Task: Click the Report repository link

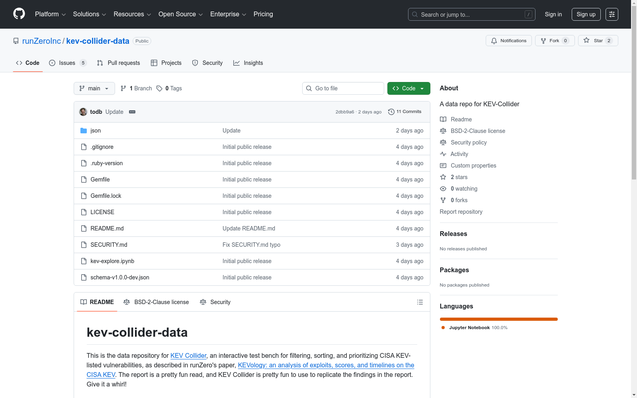Action: coord(461,212)
